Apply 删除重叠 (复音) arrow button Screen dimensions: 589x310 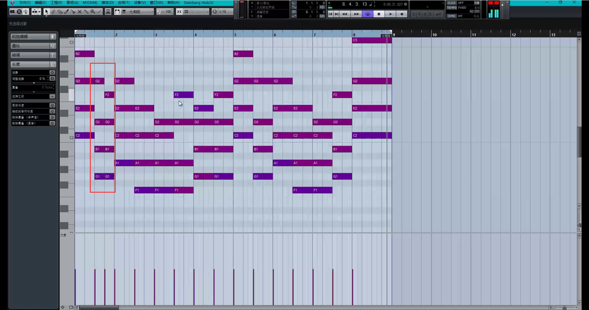tap(52, 123)
